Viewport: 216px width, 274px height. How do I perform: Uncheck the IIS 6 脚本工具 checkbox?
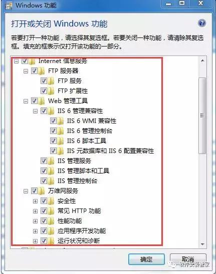(53, 141)
